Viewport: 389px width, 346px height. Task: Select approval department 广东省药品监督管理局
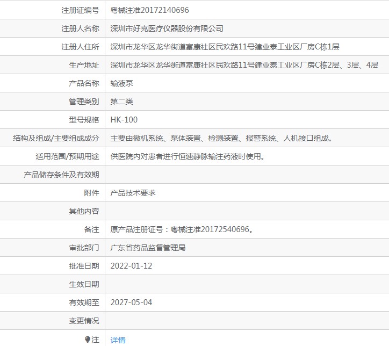[148, 248]
